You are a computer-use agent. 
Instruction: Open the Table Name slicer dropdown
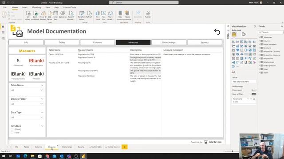[x=27, y=90]
